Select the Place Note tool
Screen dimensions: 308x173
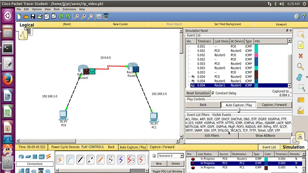click(x=301, y=45)
